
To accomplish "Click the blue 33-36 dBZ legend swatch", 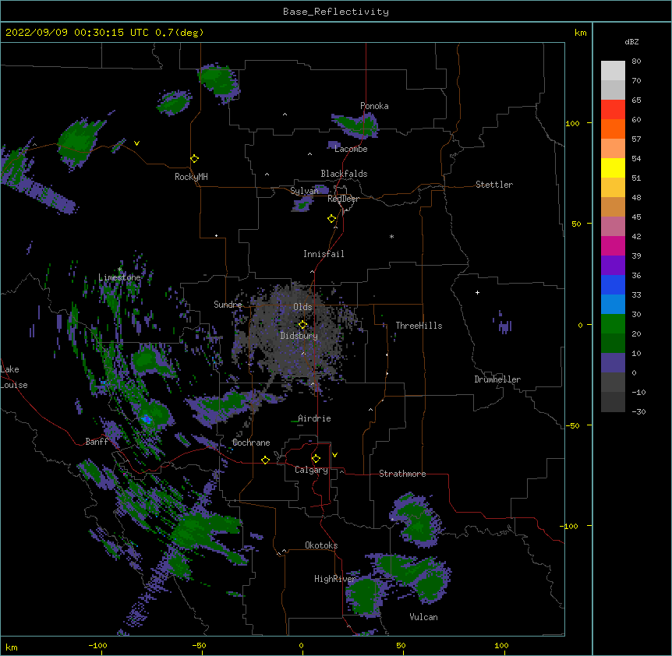I will pyautogui.click(x=613, y=284).
